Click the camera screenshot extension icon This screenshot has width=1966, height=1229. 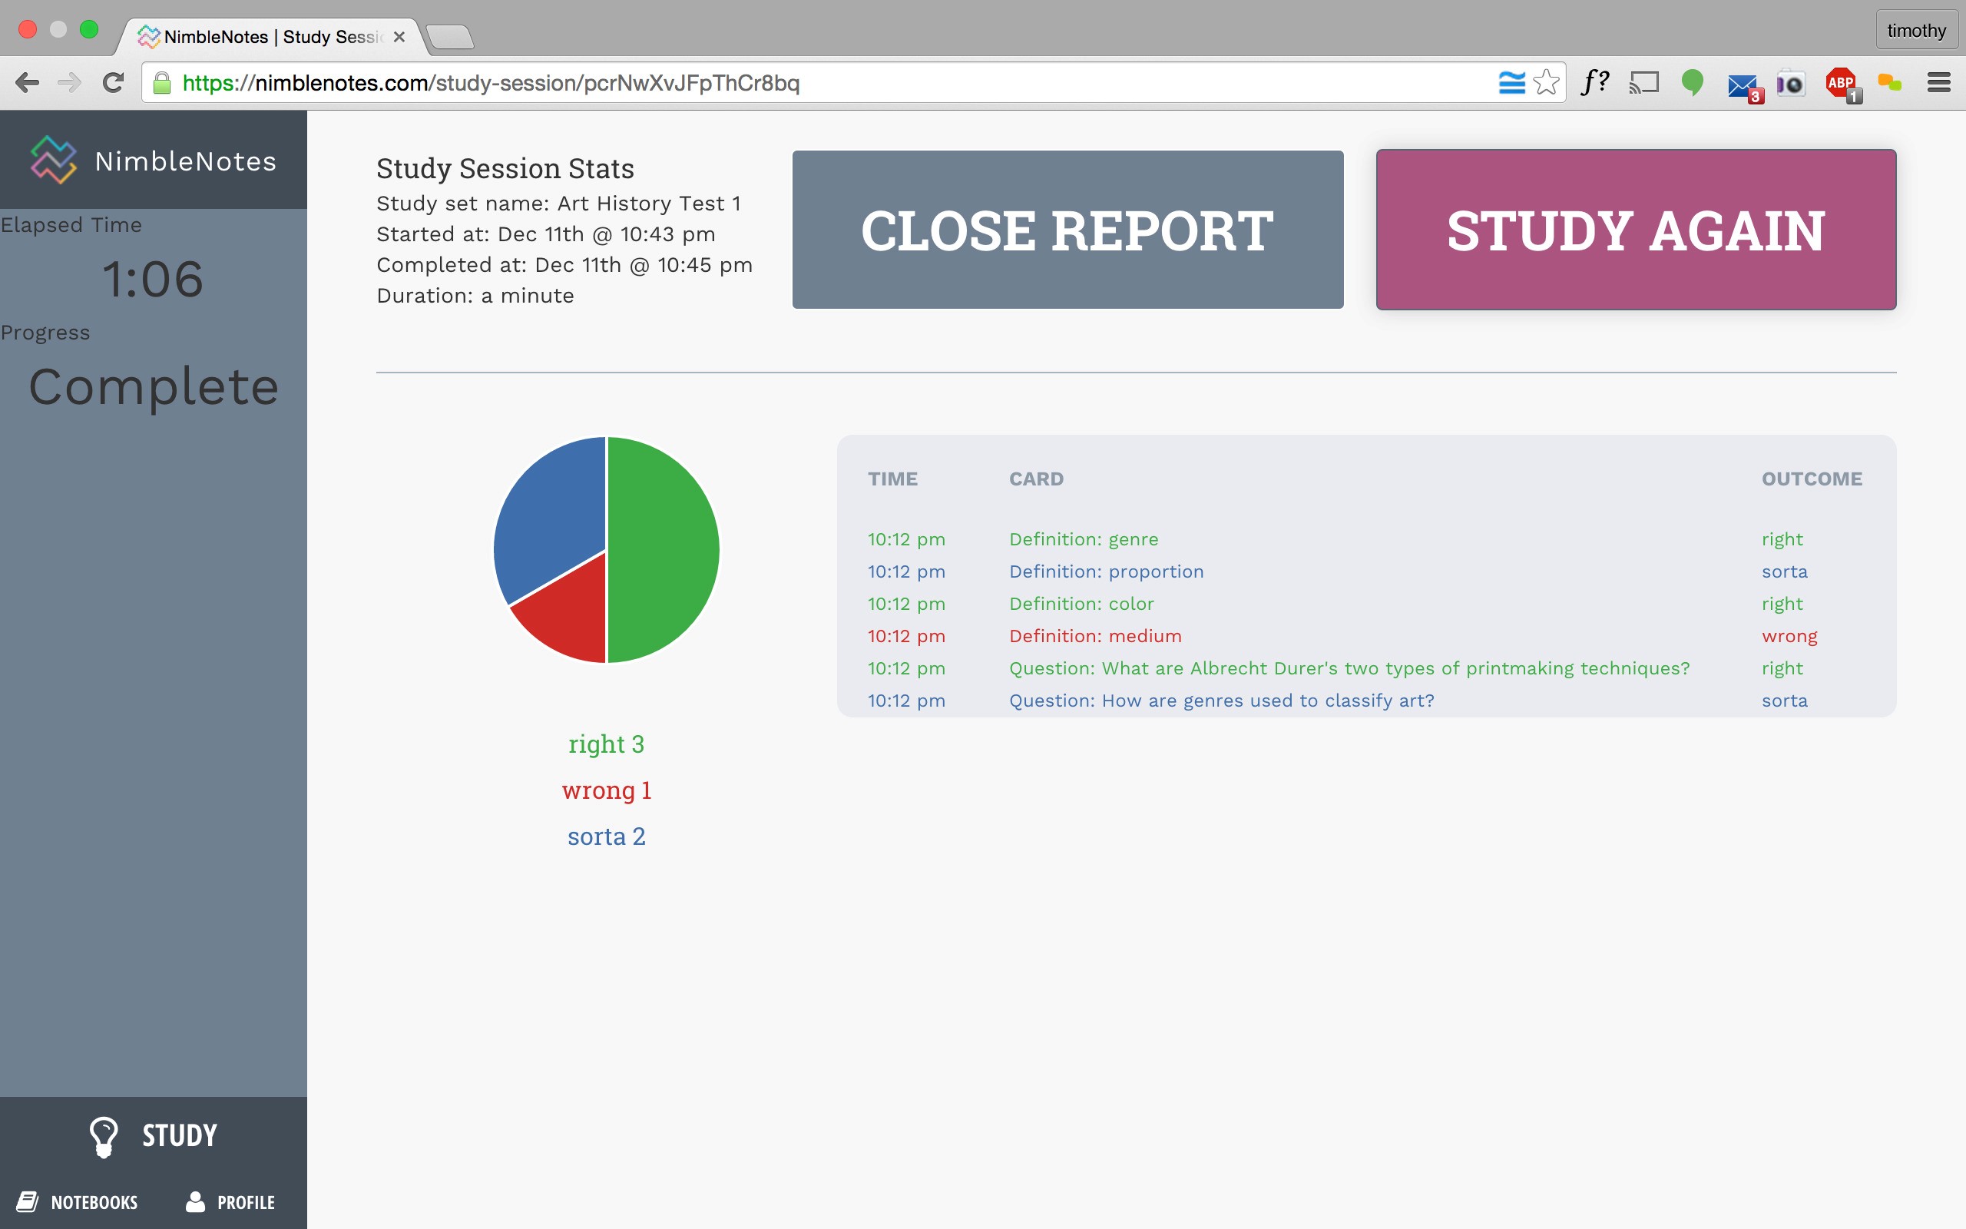point(1791,83)
